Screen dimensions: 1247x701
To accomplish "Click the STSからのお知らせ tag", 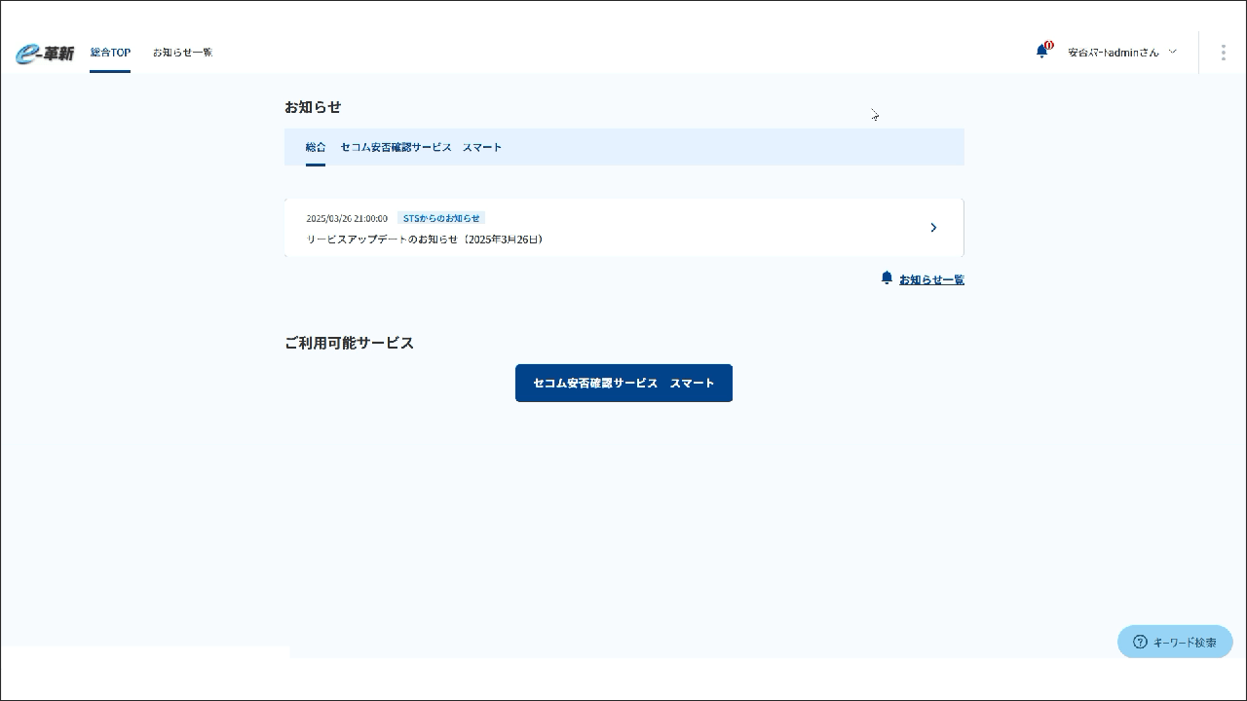I will [x=441, y=218].
